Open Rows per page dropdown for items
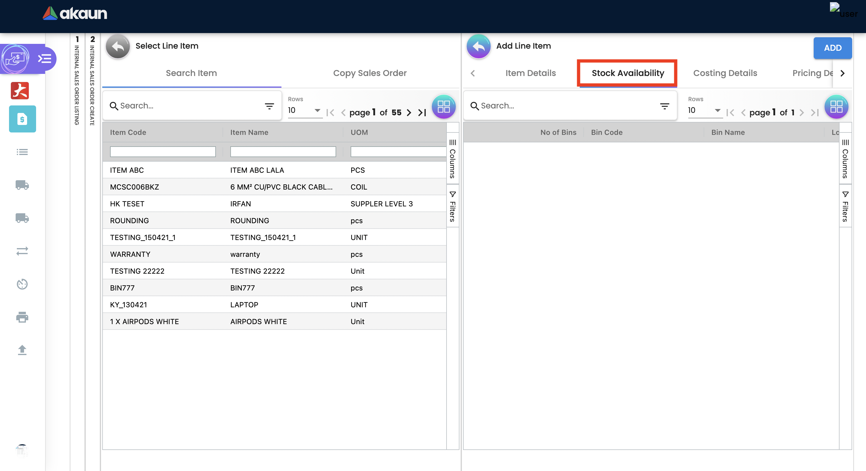 pyautogui.click(x=304, y=111)
